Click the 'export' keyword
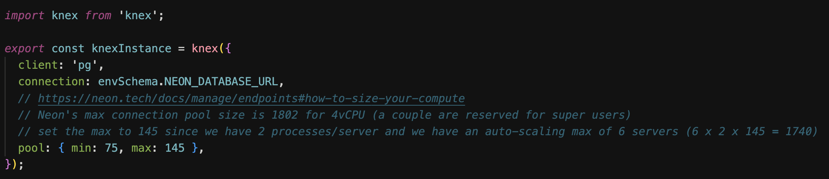 [24, 48]
